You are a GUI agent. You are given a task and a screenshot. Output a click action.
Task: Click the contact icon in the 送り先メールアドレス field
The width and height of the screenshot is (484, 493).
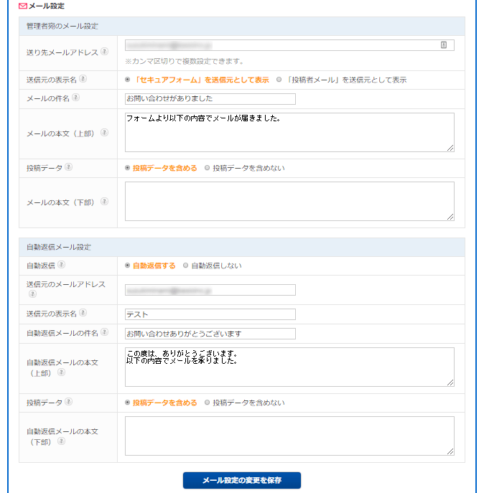444,44
